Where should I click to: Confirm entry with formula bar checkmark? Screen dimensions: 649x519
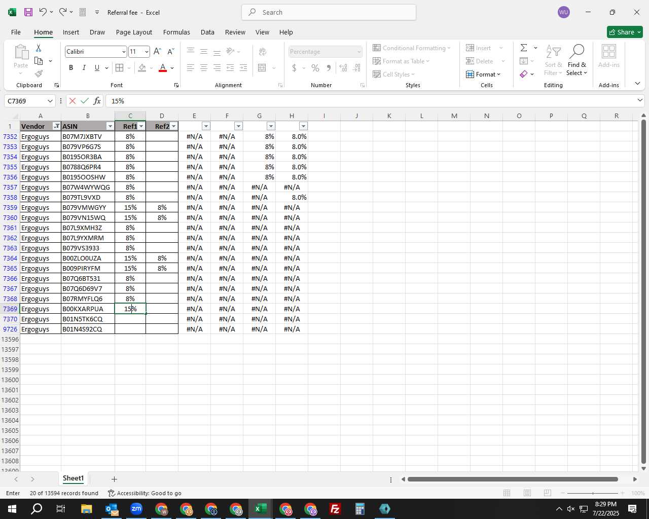pyautogui.click(x=85, y=101)
